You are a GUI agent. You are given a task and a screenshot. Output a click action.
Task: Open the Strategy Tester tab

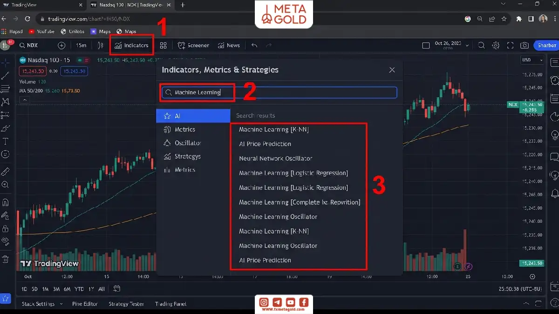[x=126, y=304]
